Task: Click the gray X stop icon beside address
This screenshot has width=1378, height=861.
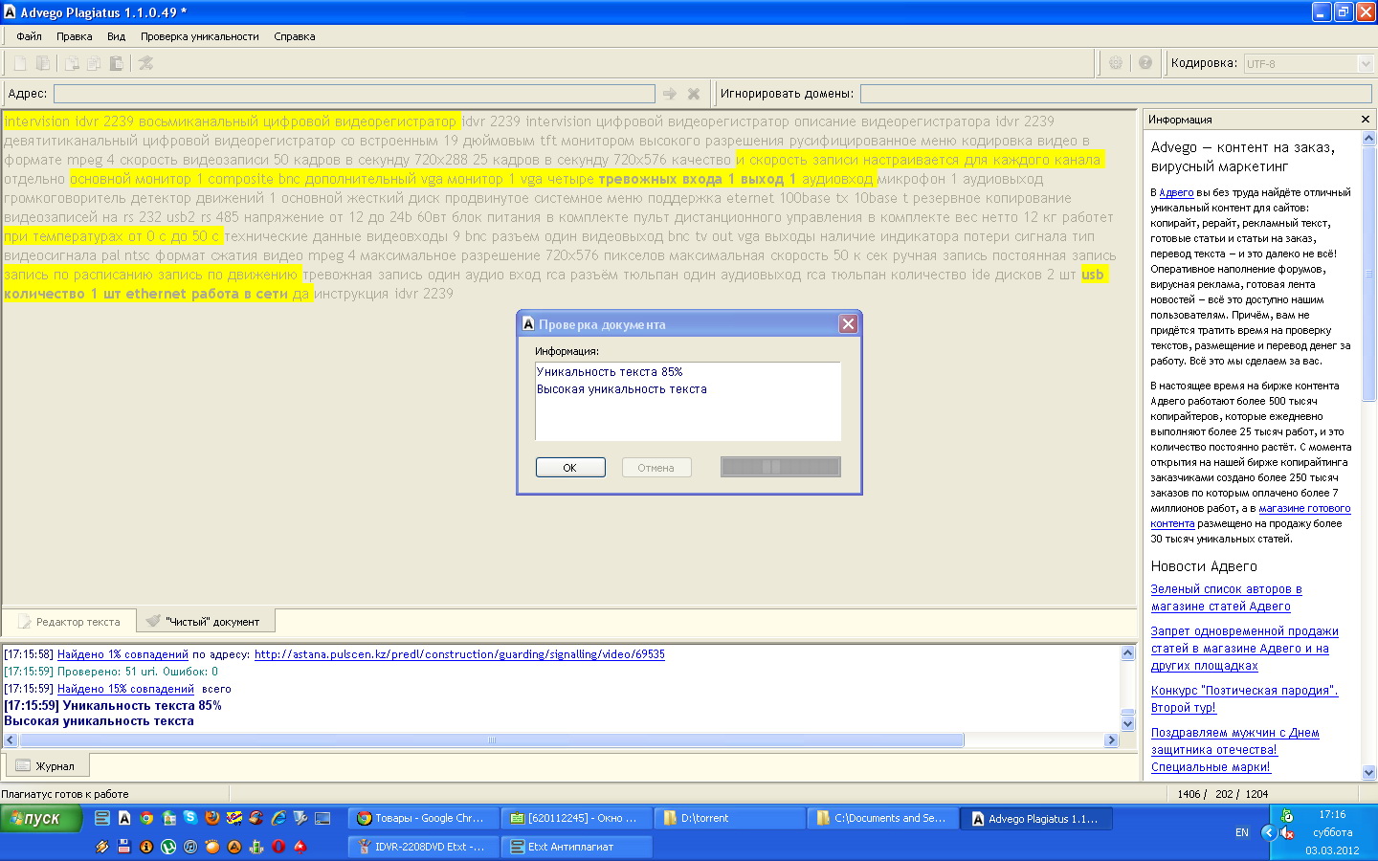Action: pyautogui.click(x=694, y=94)
